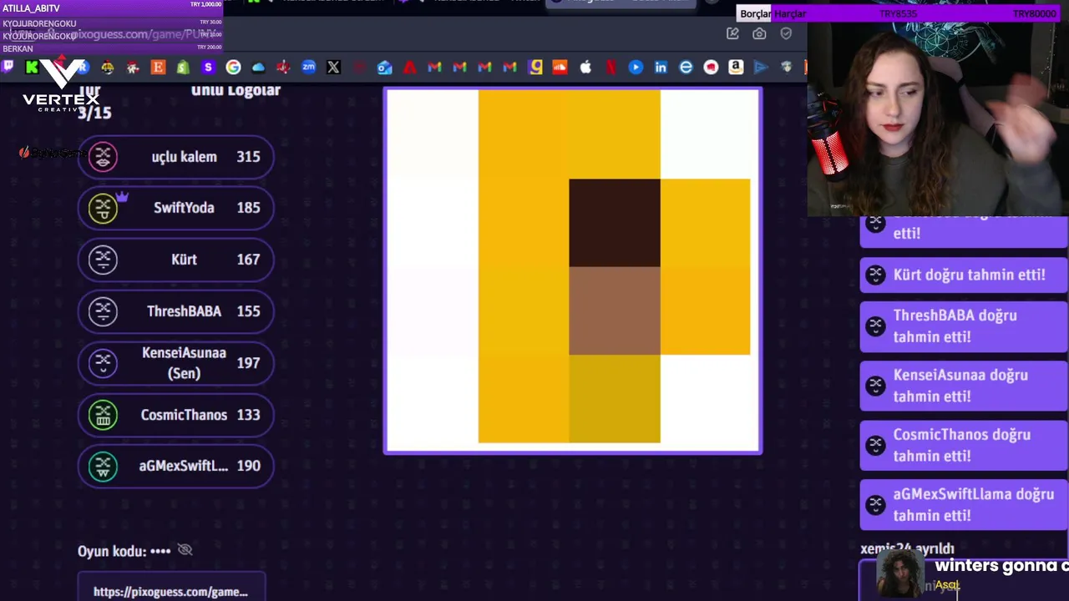Viewport: 1069px width, 601px height.
Task: Open the blue cloud bookmark icon
Action: click(258, 68)
